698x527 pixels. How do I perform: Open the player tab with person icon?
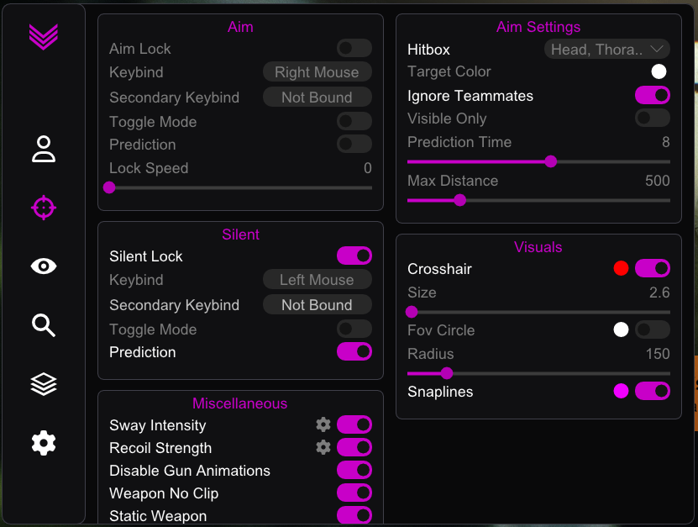[44, 150]
